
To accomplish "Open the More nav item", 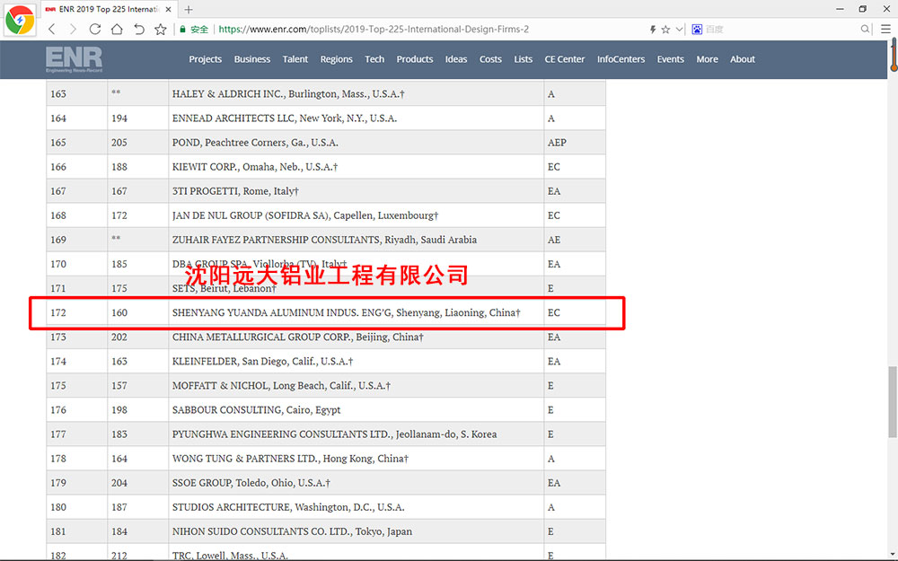I will [707, 59].
